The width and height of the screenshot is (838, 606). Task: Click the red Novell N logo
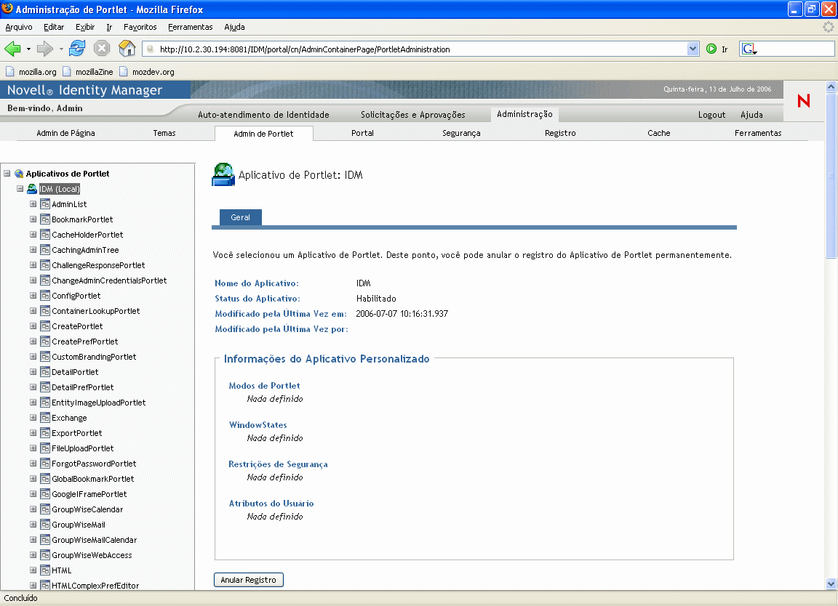(x=803, y=100)
